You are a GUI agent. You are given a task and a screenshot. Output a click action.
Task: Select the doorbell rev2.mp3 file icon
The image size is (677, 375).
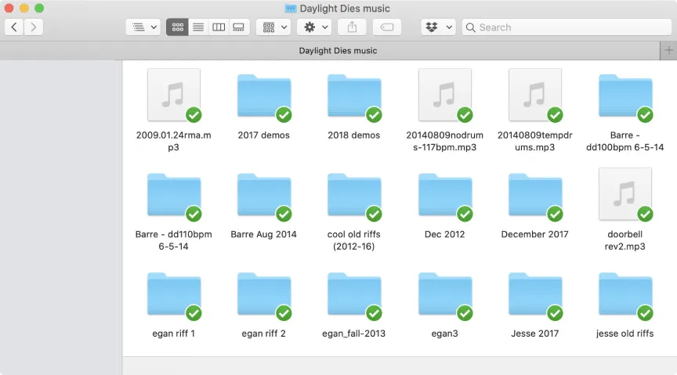(625, 194)
